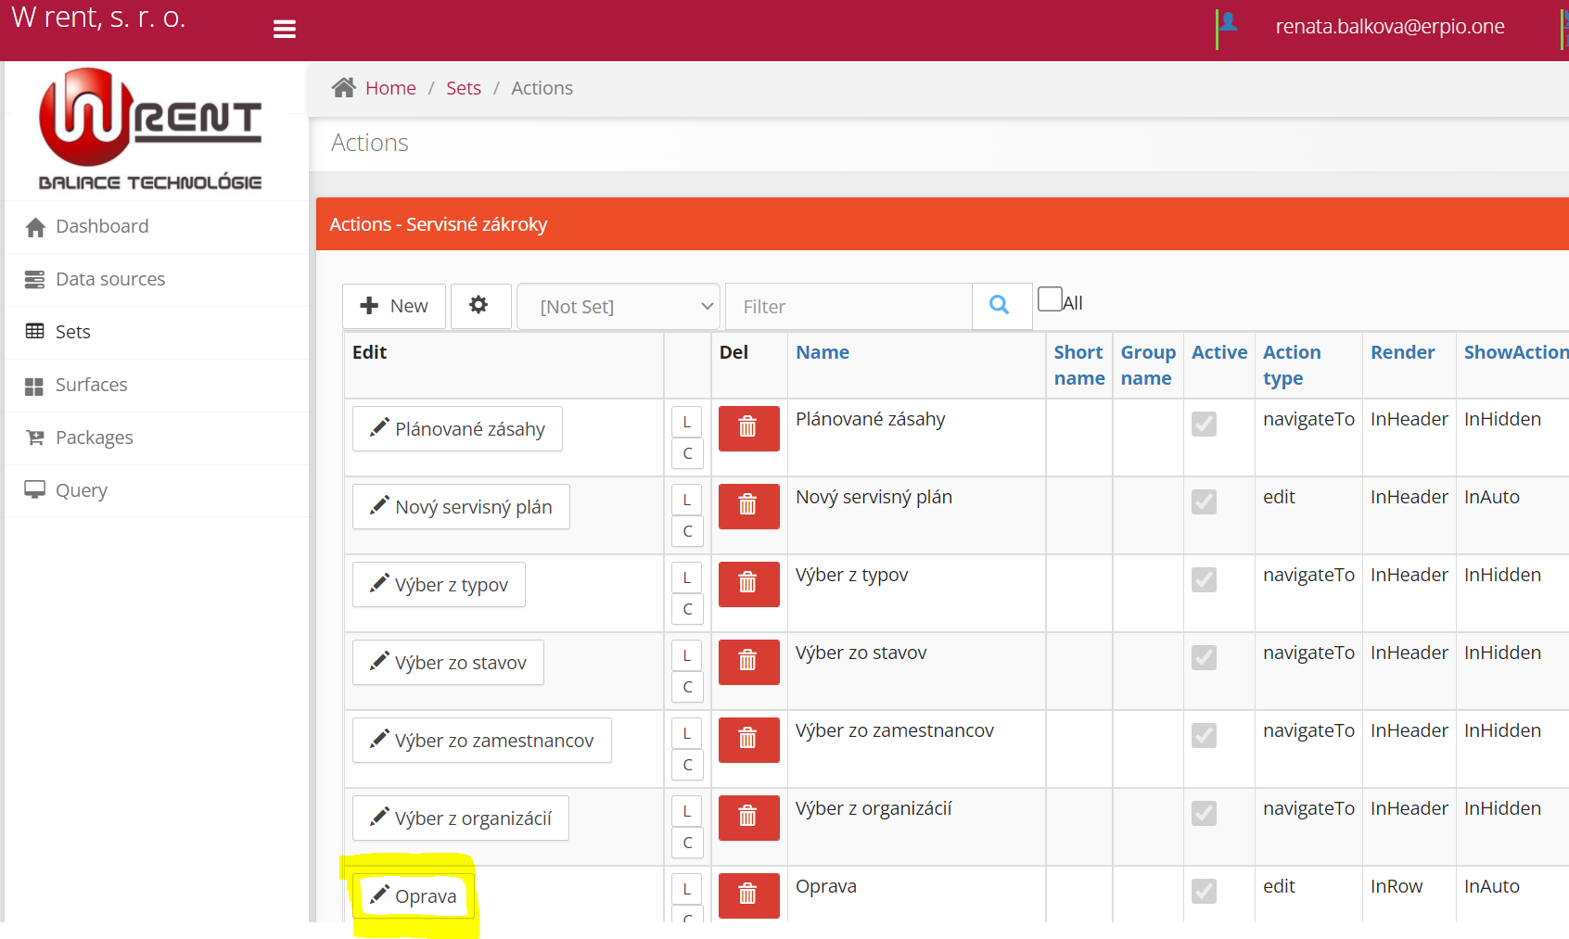Click the settings gear button
This screenshot has height=939, width=1569.
click(479, 306)
